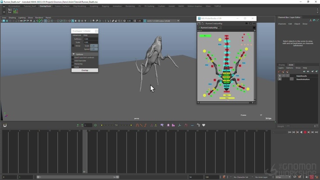Viewport: 320px width, 180px height.
Task: Click the heart icon in graph toolbar
Action: [x=204, y=125]
